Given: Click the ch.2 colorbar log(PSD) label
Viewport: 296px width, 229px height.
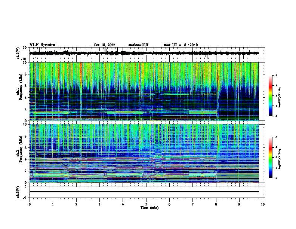Looking at the screenshot, I should pos(280,159).
